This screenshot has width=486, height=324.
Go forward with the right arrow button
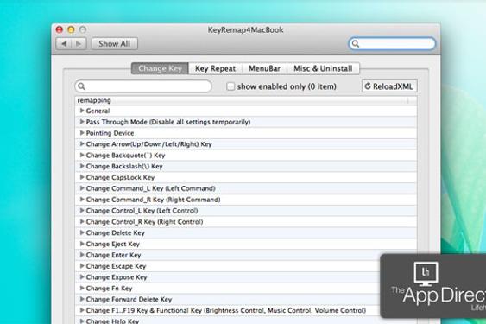coord(79,44)
